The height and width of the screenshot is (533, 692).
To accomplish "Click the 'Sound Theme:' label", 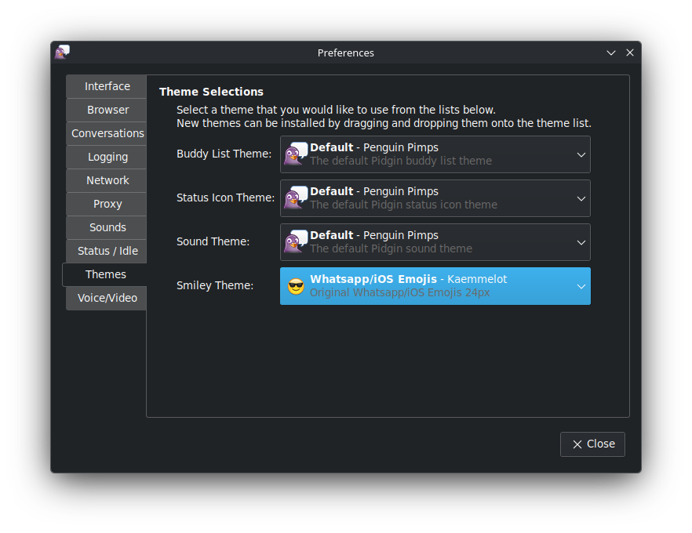I will pos(213,241).
